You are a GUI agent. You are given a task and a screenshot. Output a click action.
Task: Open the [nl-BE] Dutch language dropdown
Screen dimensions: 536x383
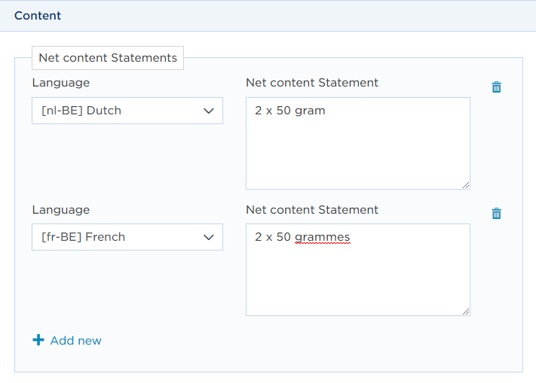(x=127, y=111)
